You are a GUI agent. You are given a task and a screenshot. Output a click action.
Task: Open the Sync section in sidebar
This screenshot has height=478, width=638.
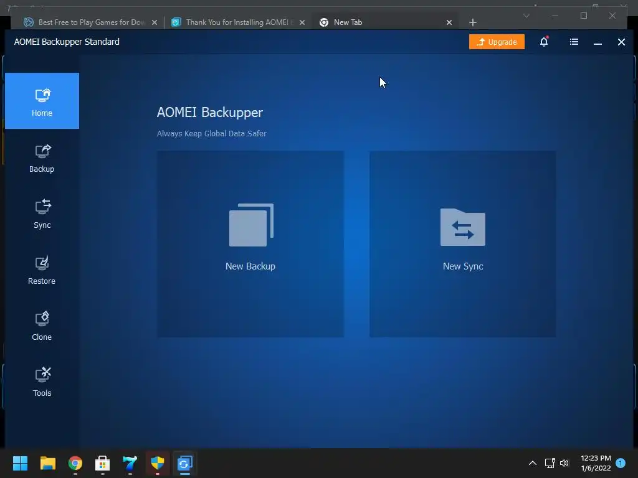[42, 214]
